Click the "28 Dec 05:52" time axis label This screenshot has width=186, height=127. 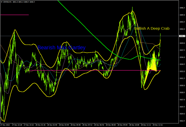(x=87, y=125)
